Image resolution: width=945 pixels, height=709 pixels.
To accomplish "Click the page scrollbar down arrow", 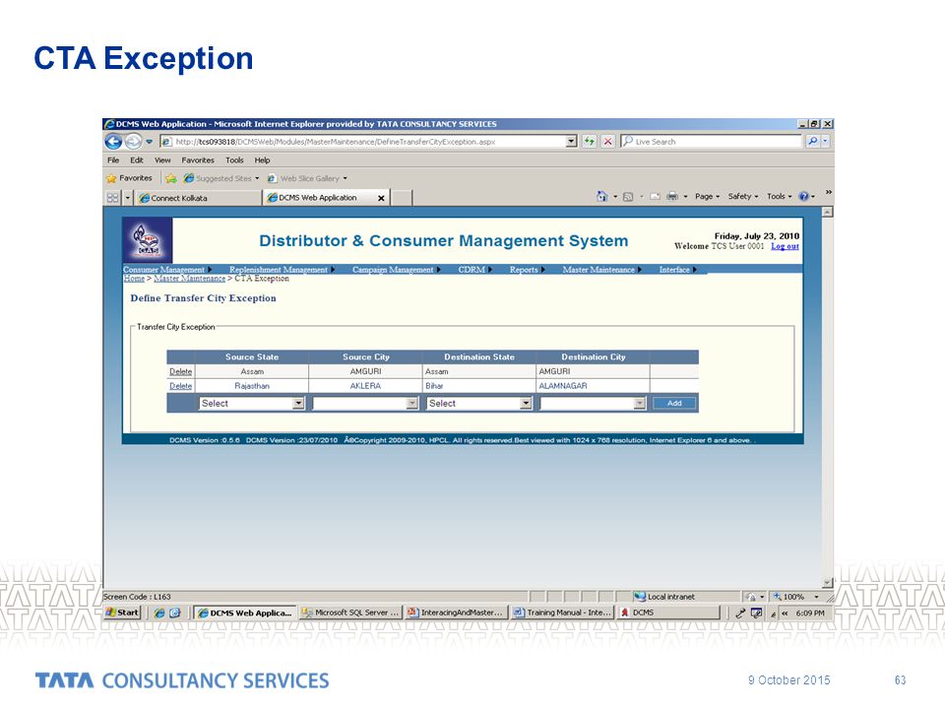I will click(x=828, y=582).
